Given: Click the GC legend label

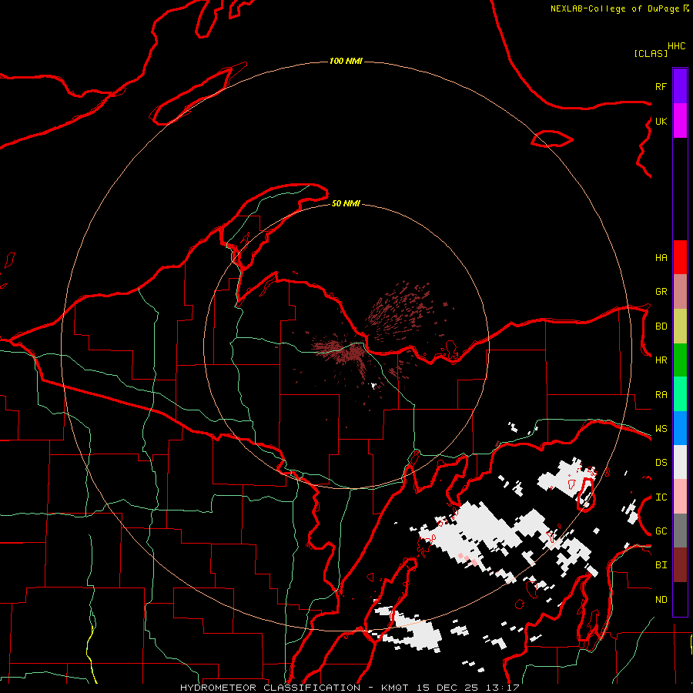Looking at the screenshot, I should click(661, 531).
